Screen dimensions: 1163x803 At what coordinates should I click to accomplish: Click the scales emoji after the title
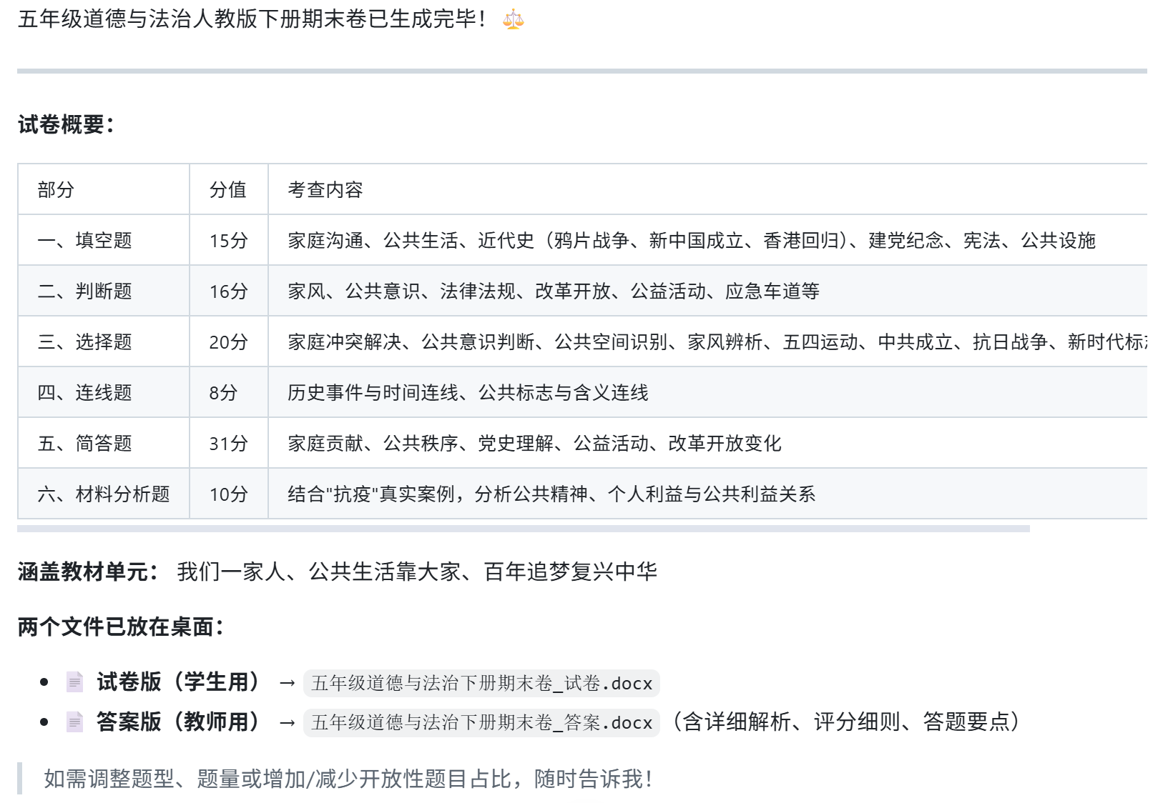(x=513, y=19)
